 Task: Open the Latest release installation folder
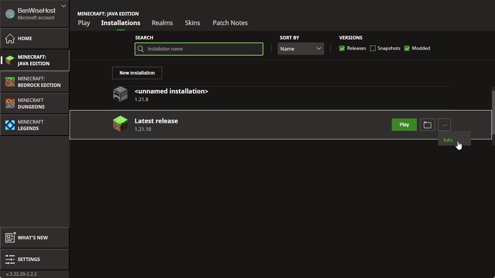[427, 125]
